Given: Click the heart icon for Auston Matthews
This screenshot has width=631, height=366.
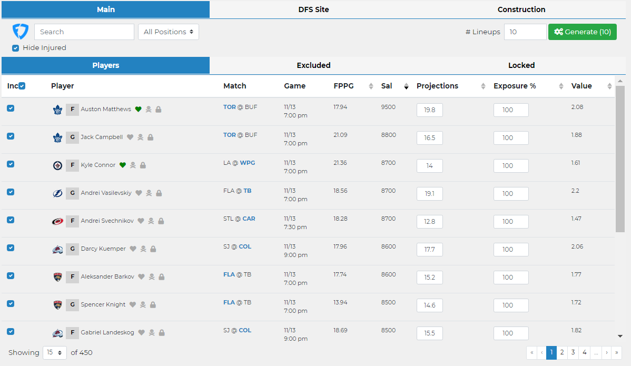Looking at the screenshot, I should 138,110.
